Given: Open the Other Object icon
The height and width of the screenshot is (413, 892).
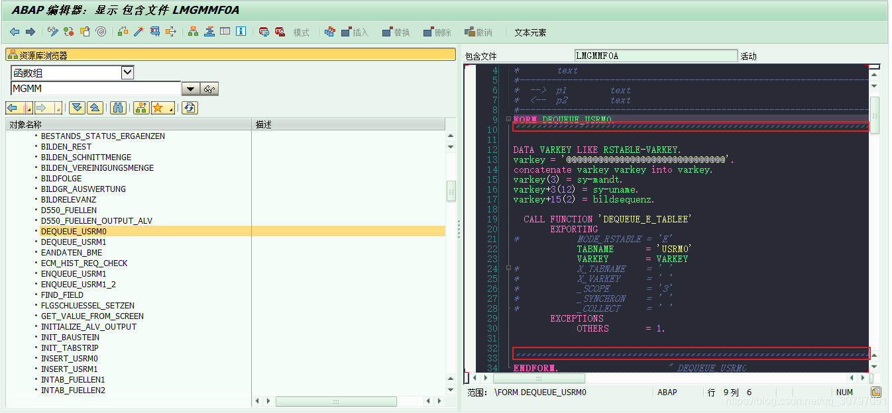Looking at the screenshot, I should pos(85,32).
